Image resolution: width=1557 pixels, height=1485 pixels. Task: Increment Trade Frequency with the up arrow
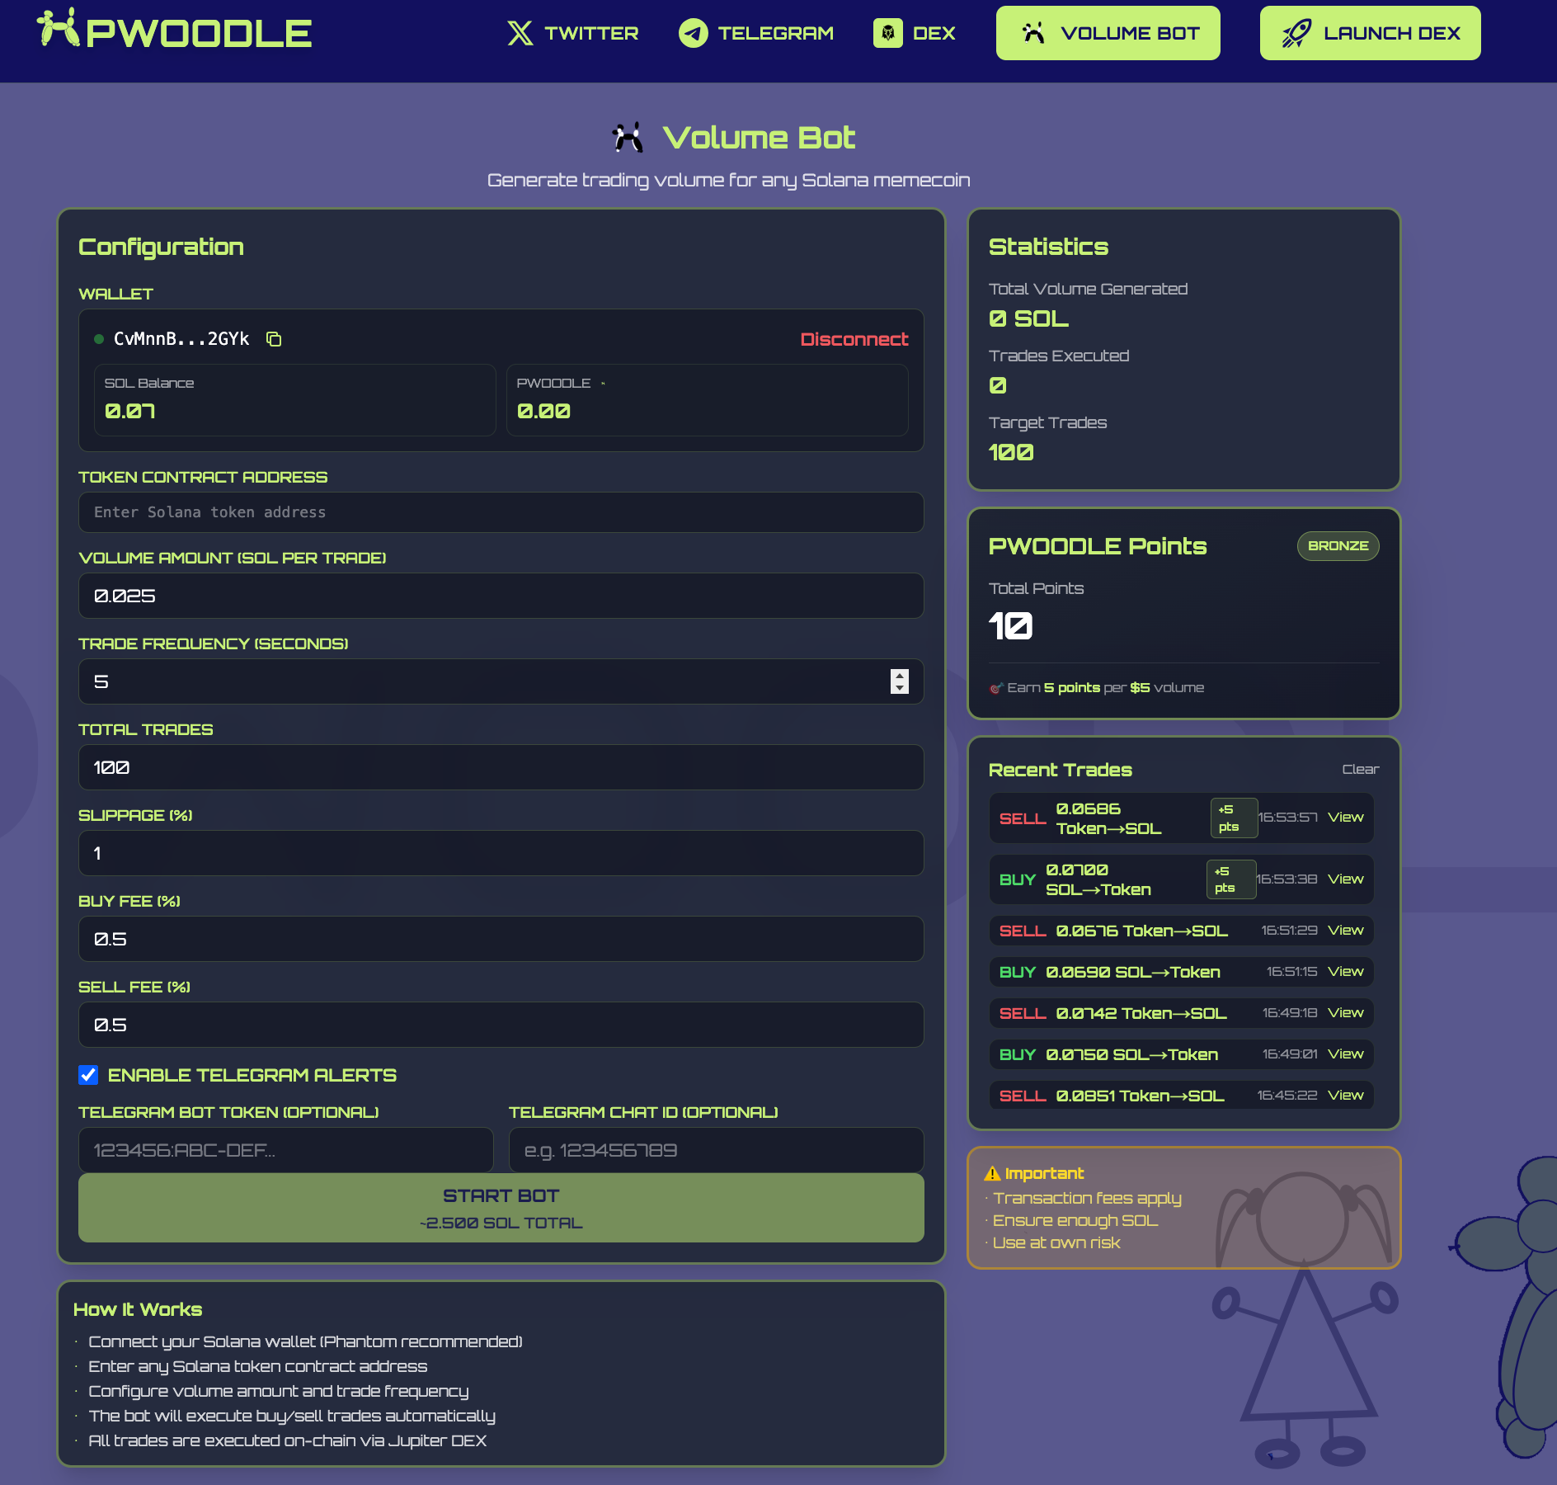click(x=900, y=676)
